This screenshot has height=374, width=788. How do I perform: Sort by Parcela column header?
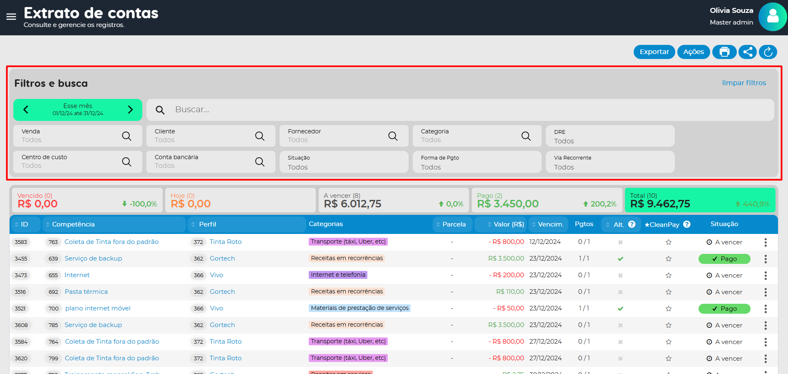click(452, 224)
